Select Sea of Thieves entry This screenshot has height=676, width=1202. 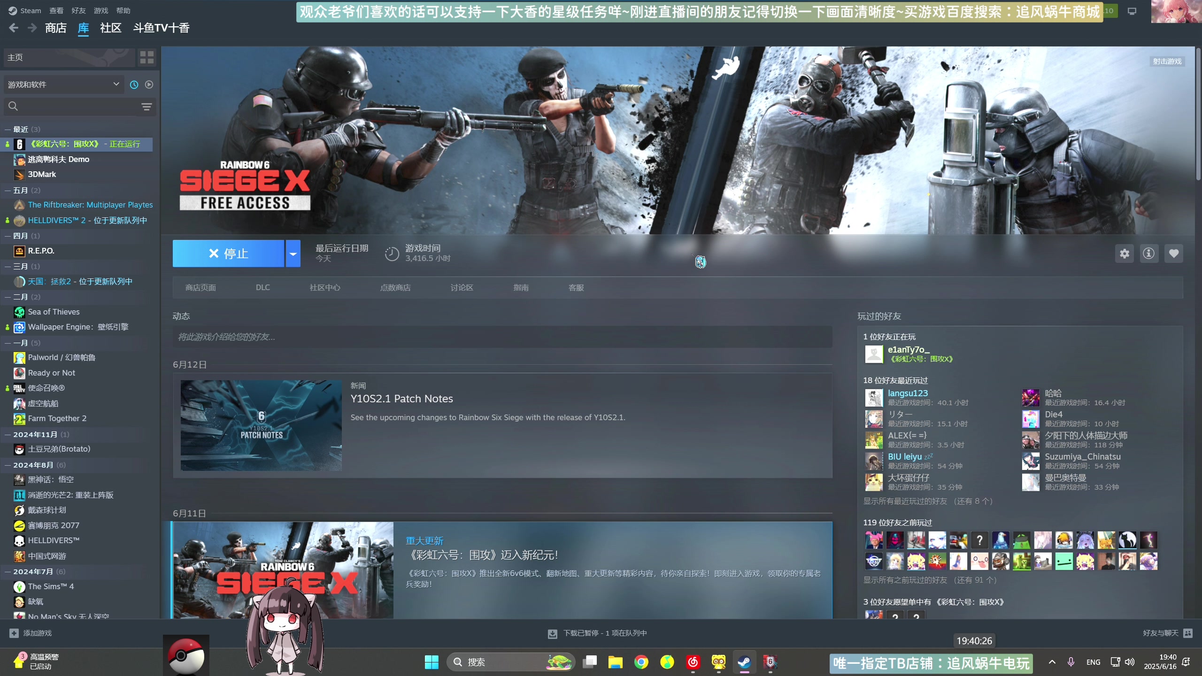(x=54, y=312)
